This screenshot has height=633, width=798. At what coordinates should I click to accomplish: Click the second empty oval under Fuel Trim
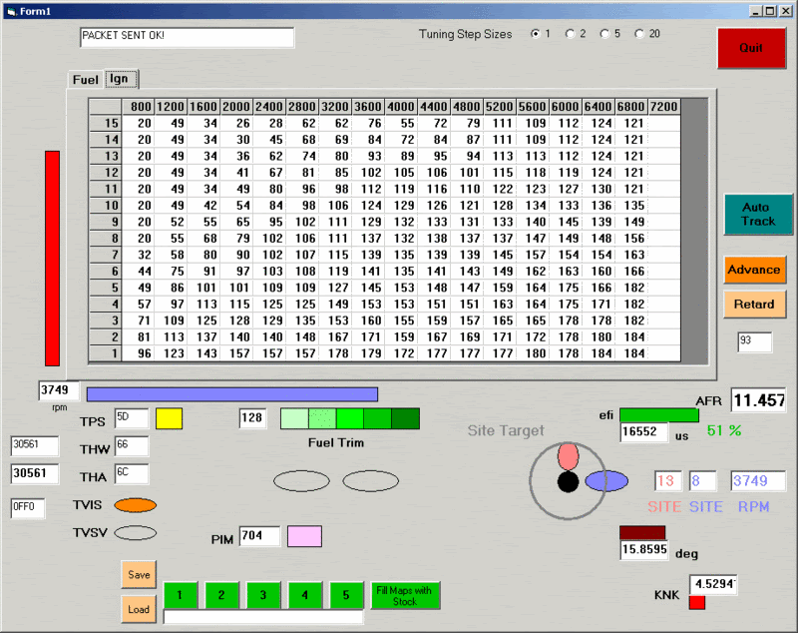click(x=370, y=481)
